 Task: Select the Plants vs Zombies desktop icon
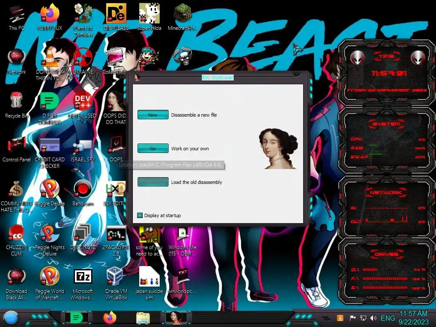click(x=83, y=20)
